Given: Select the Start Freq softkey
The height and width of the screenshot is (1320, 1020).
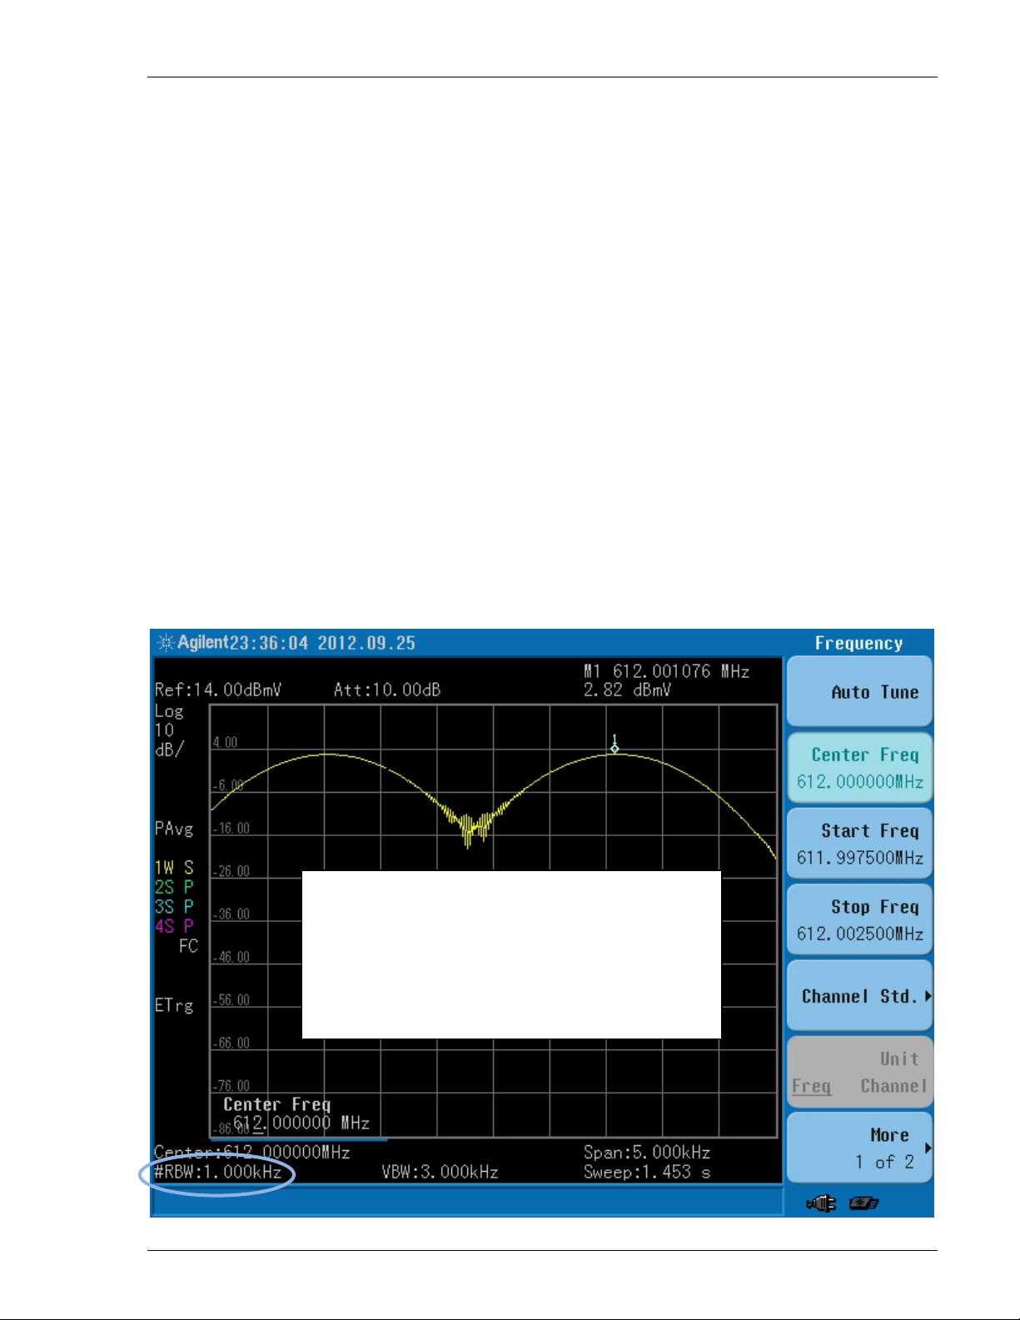Looking at the screenshot, I should 859,844.
